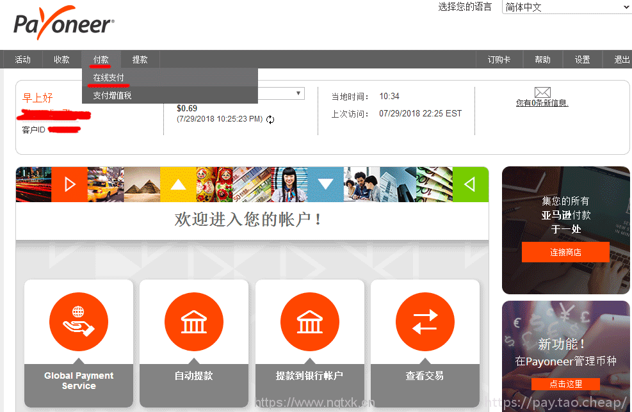Click the balance timestamp 7/29/2018 10:25:23 PM
This screenshot has width=632, height=412.
point(220,119)
